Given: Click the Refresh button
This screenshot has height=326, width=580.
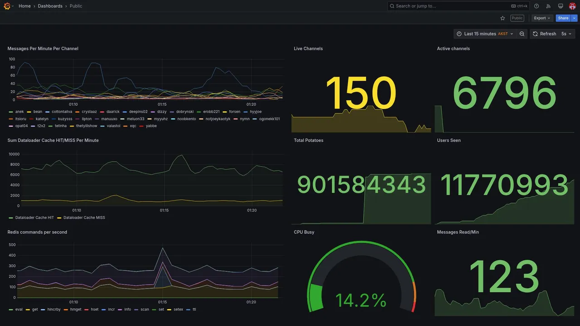Looking at the screenshot, I should click(544, 34).
